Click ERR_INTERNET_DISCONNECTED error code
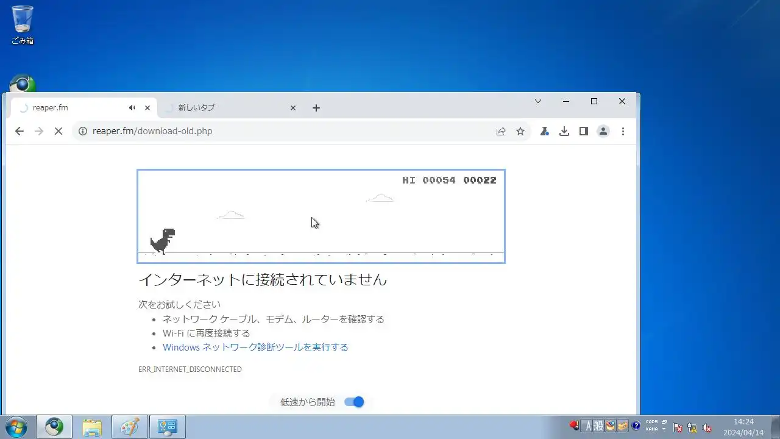780x439 pixels. click(190, 369)
